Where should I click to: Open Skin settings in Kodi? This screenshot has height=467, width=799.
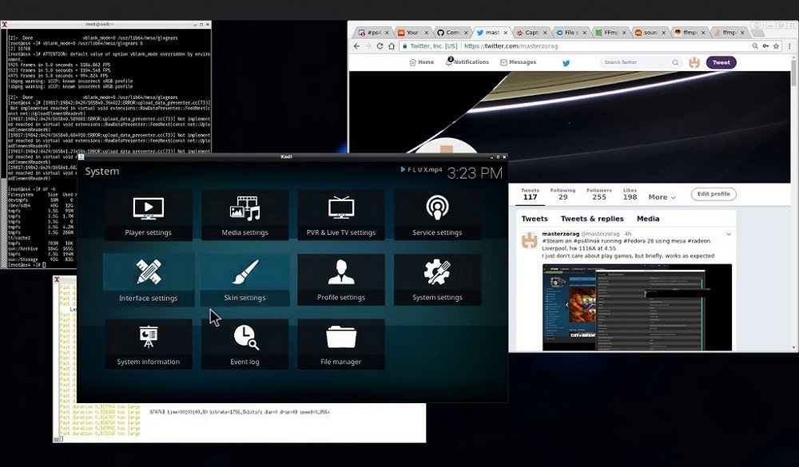click(244, 279)
